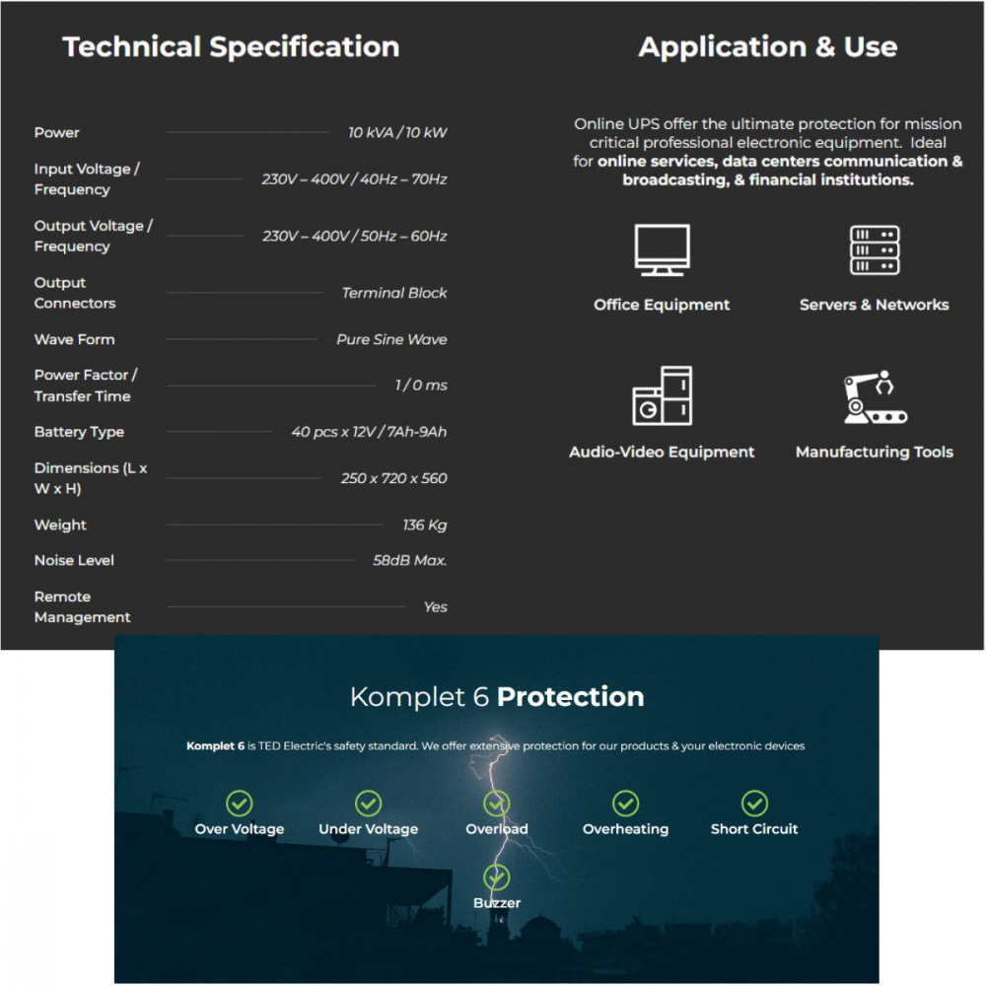Select the Audio-Video Equipment appliances icon
Image resolution: width=986 pixels, height=986 pixels.
pyautogui.click(x=662, y=395)
